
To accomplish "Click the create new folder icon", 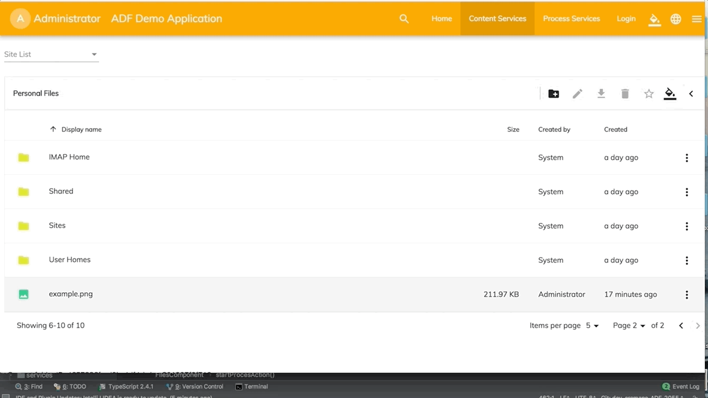I will click(x=553, y=94).
